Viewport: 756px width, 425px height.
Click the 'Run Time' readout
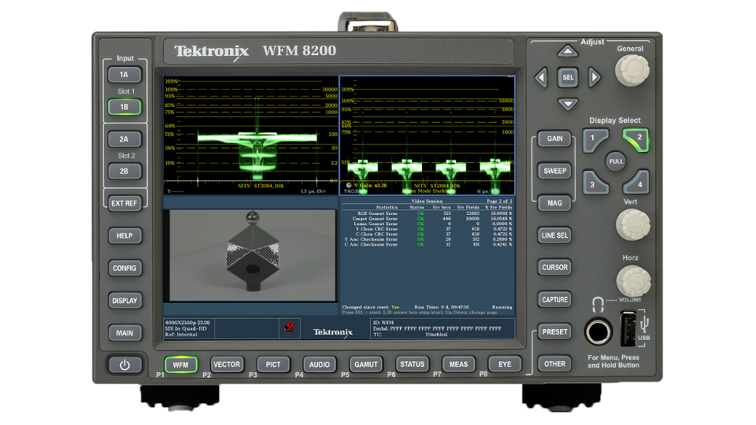[x=442, y=307]
